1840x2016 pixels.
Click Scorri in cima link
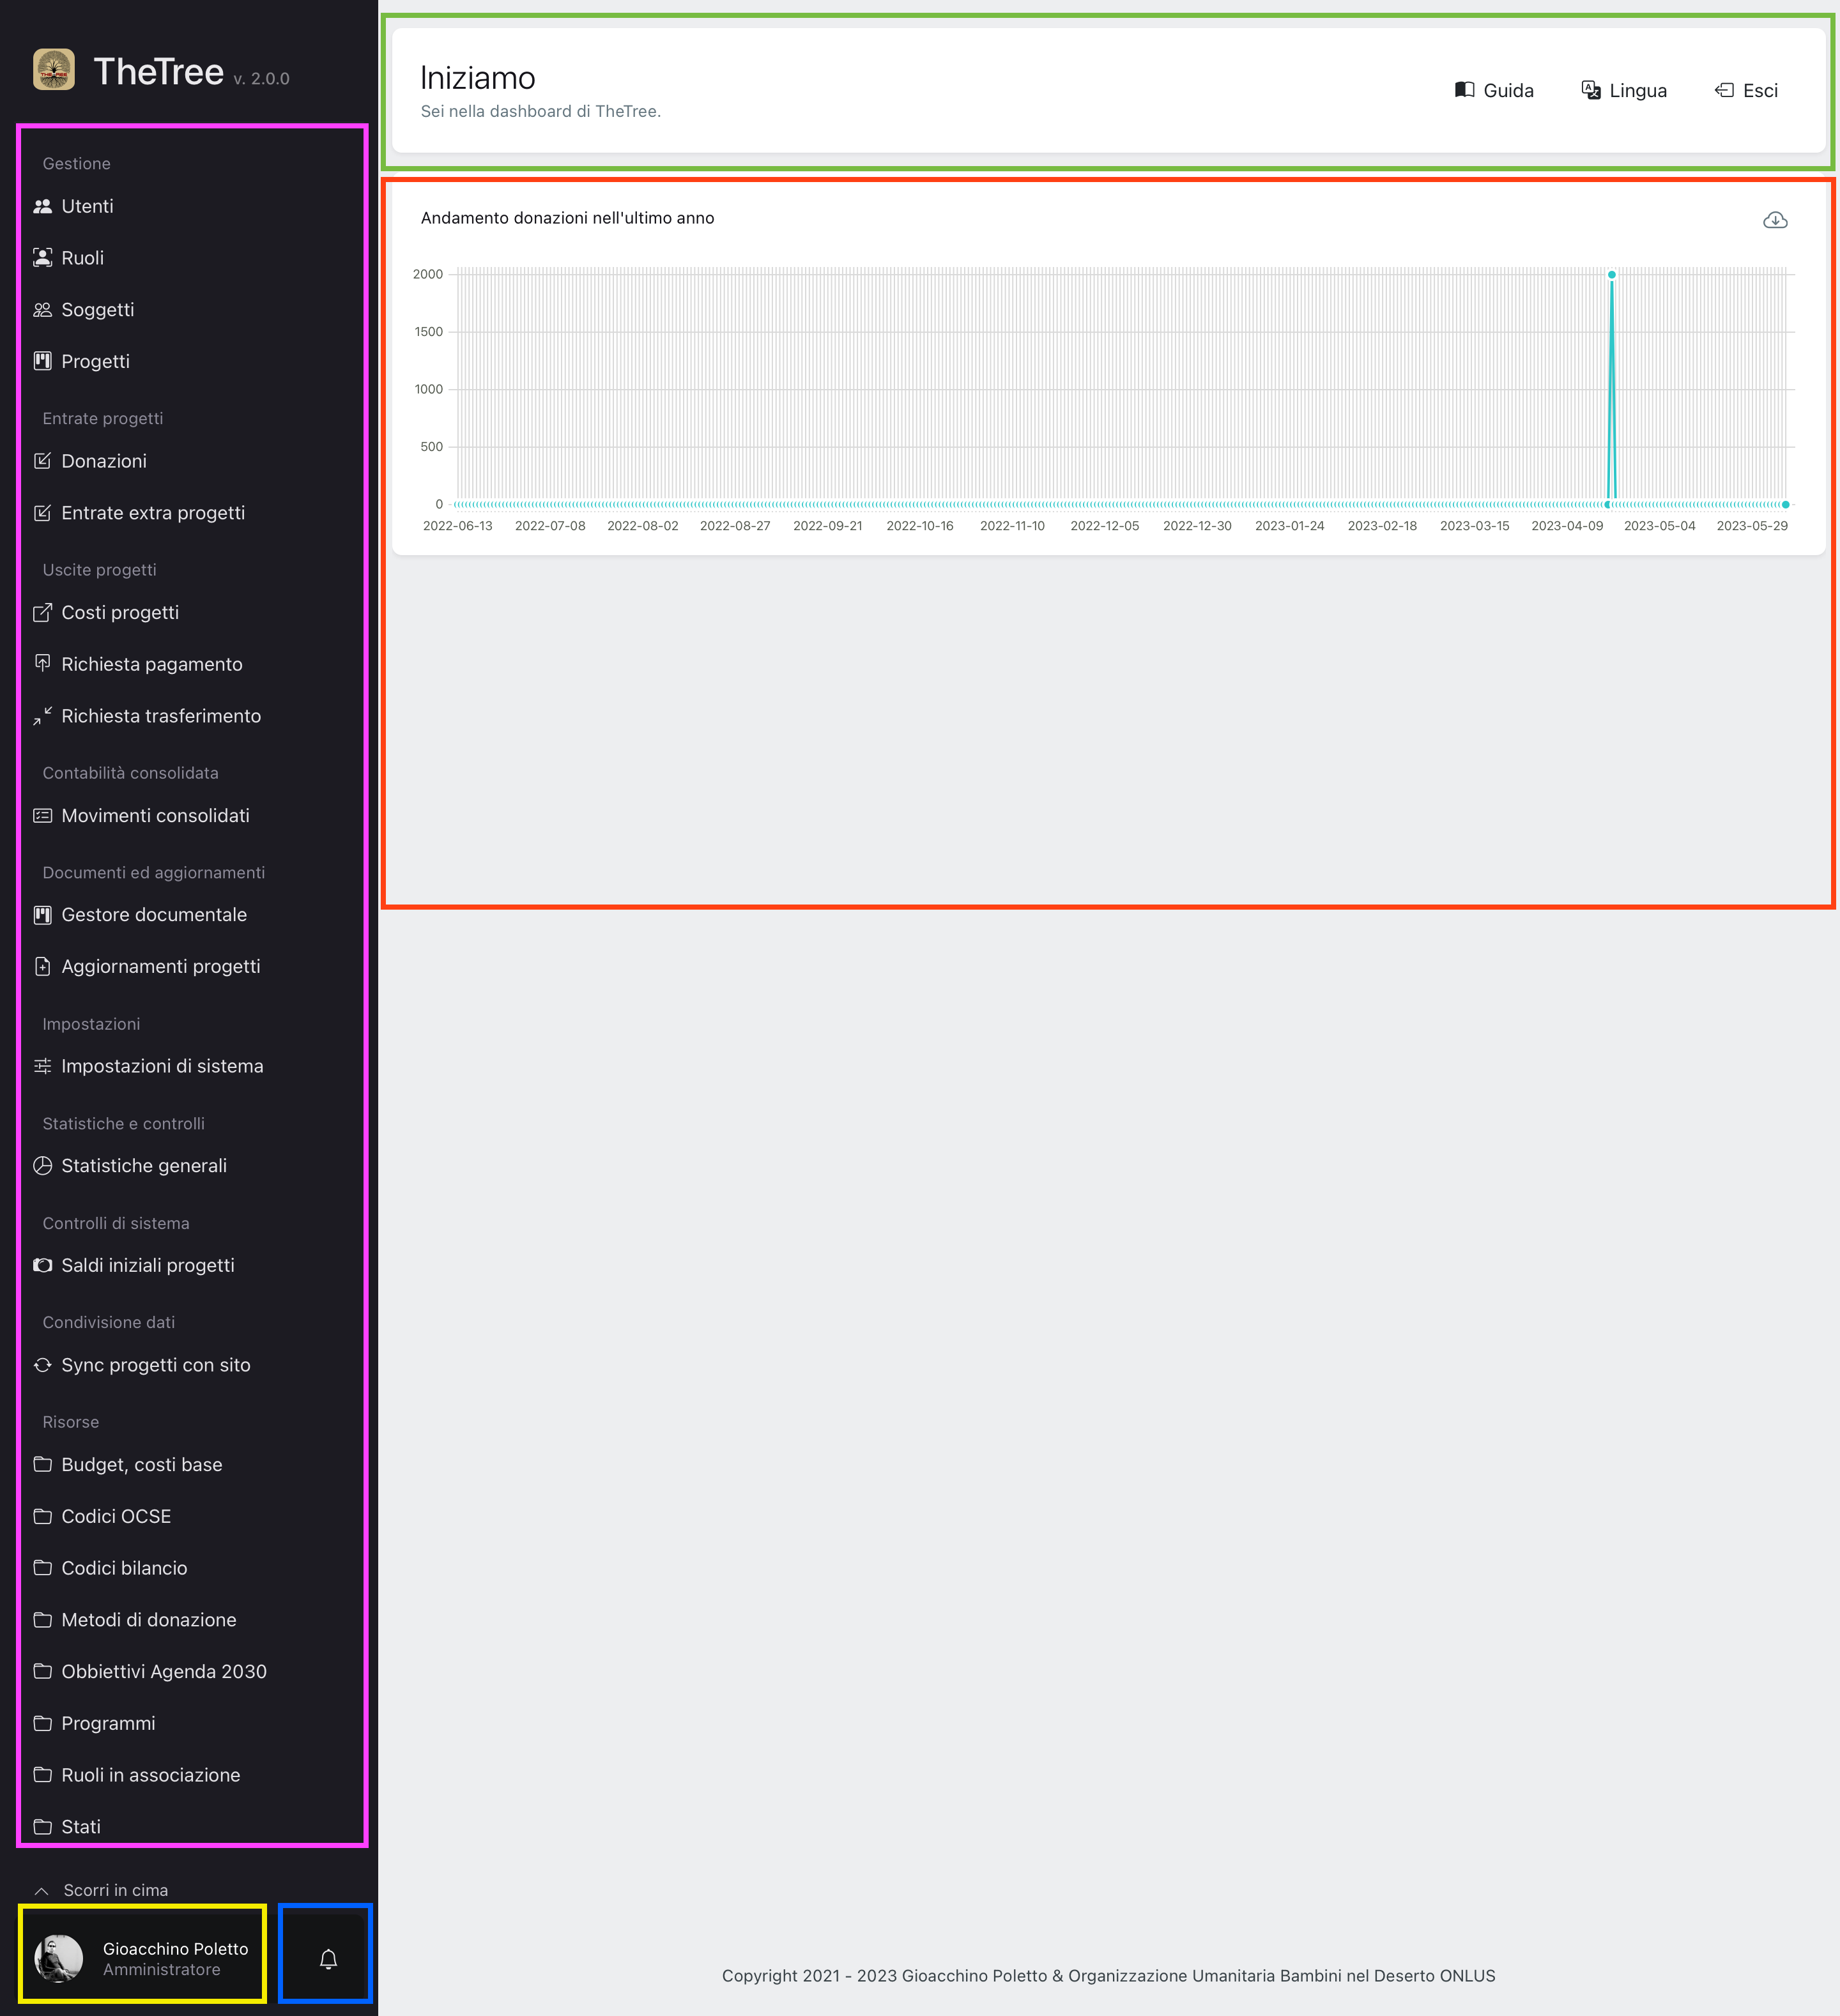[115, 1890]
